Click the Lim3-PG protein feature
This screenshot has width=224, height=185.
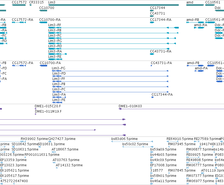coord(110,71)
